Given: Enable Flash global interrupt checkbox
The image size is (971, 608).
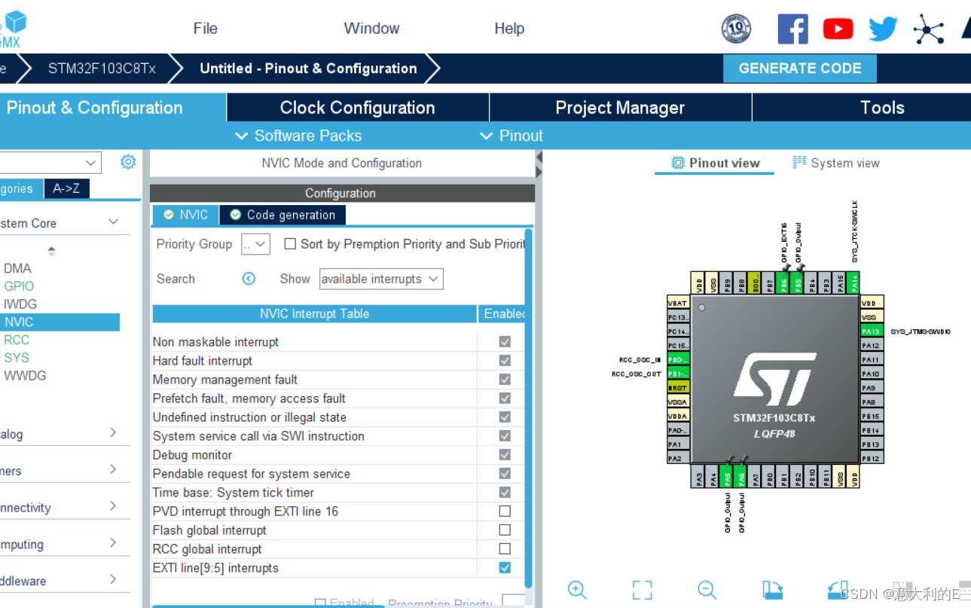Looking at the screenshot, I should coord(505,530).
